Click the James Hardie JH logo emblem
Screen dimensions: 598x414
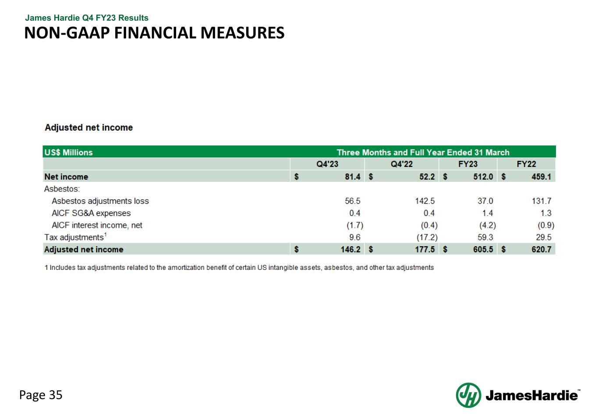pyautogui.click(x=468, y=395)
